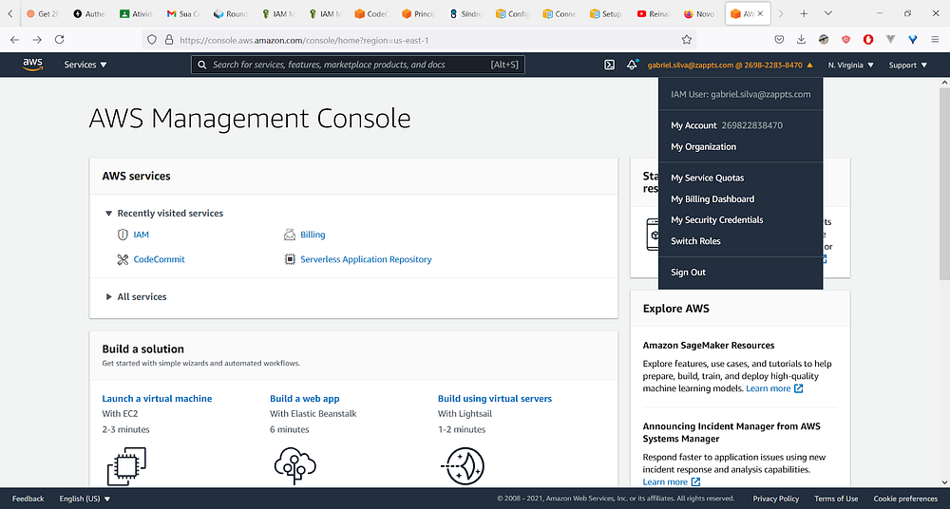The image size is (950, 509).
Task: Open the English (US) language selector
Action: coord(85,499)
